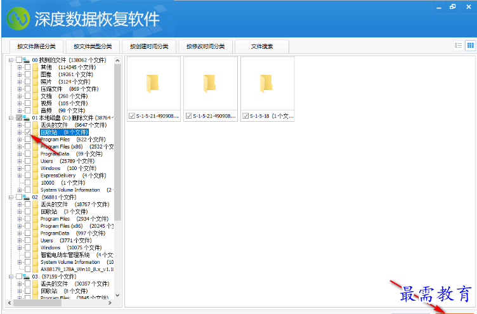
Task: Click the vertical scrollbar thumb in tree
Action: 118,142
